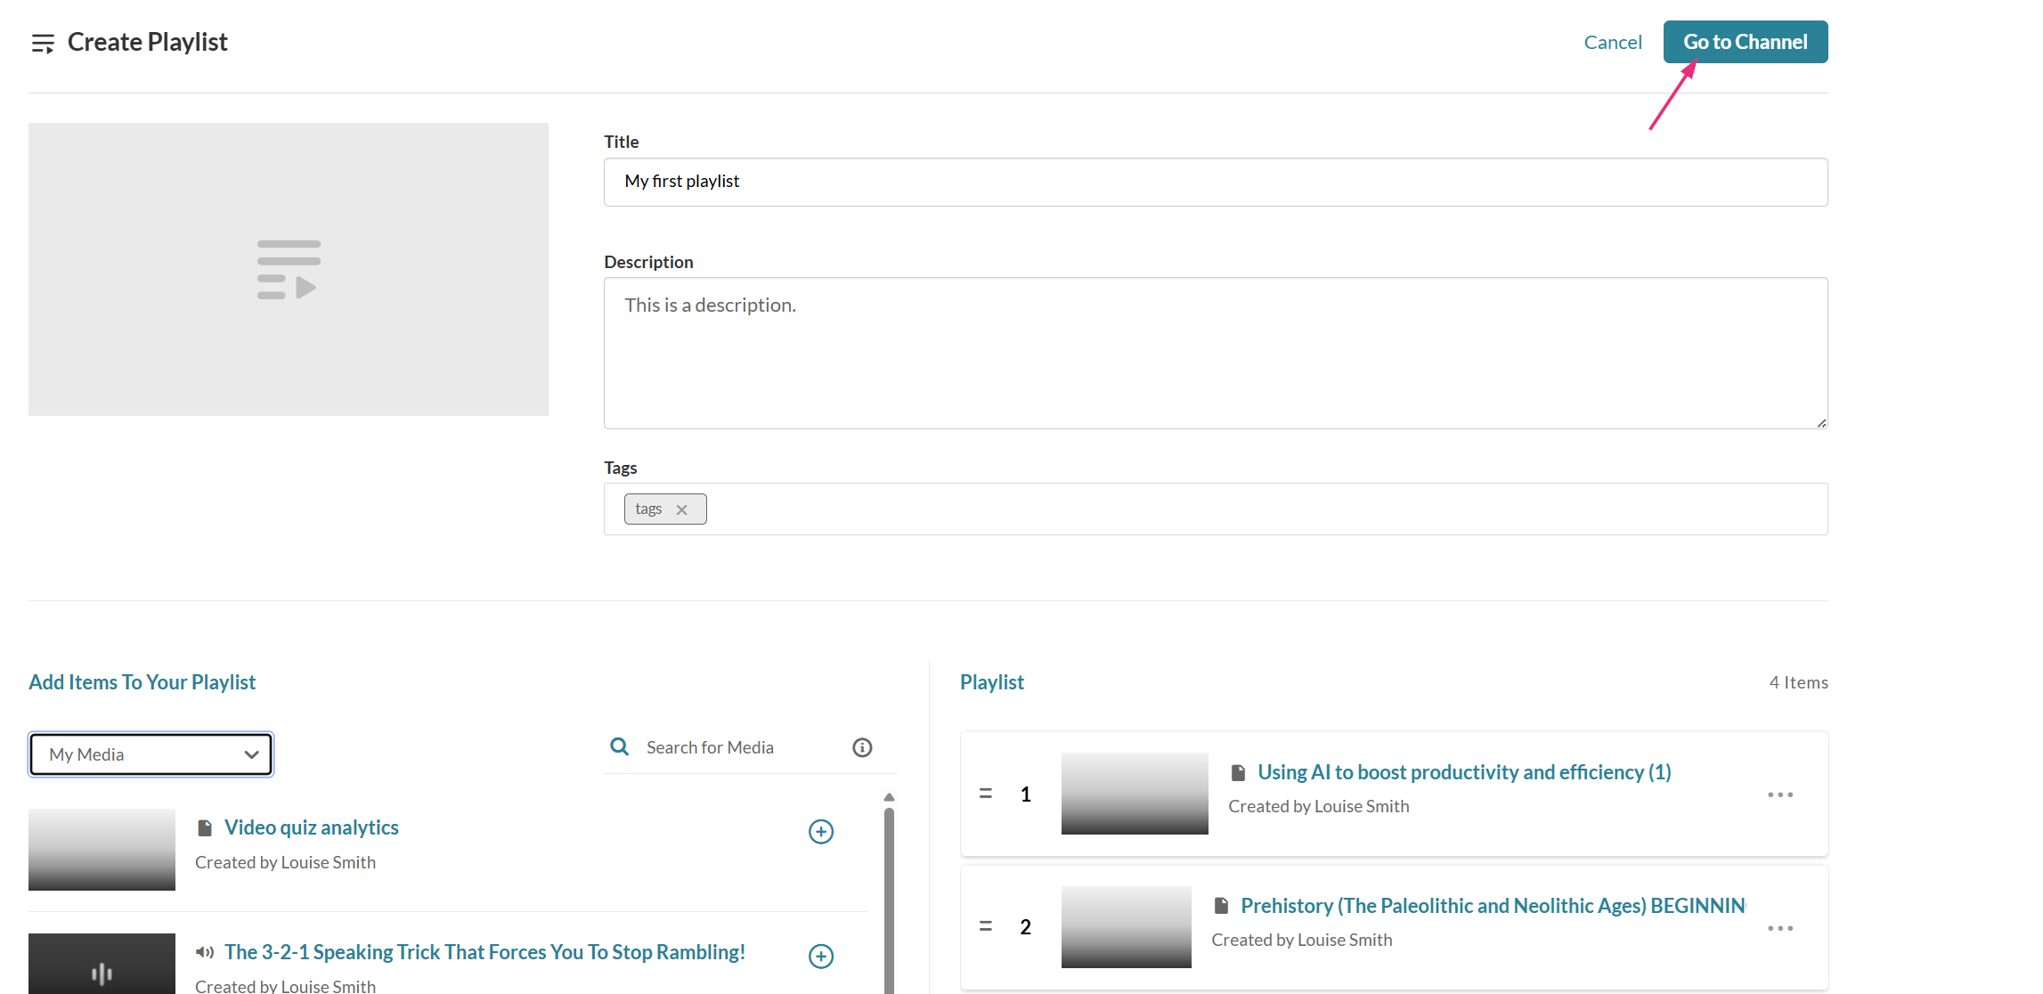Click the search info icon
The image size is (2043, 994).
pyautogui.click(x=861, y=747)
